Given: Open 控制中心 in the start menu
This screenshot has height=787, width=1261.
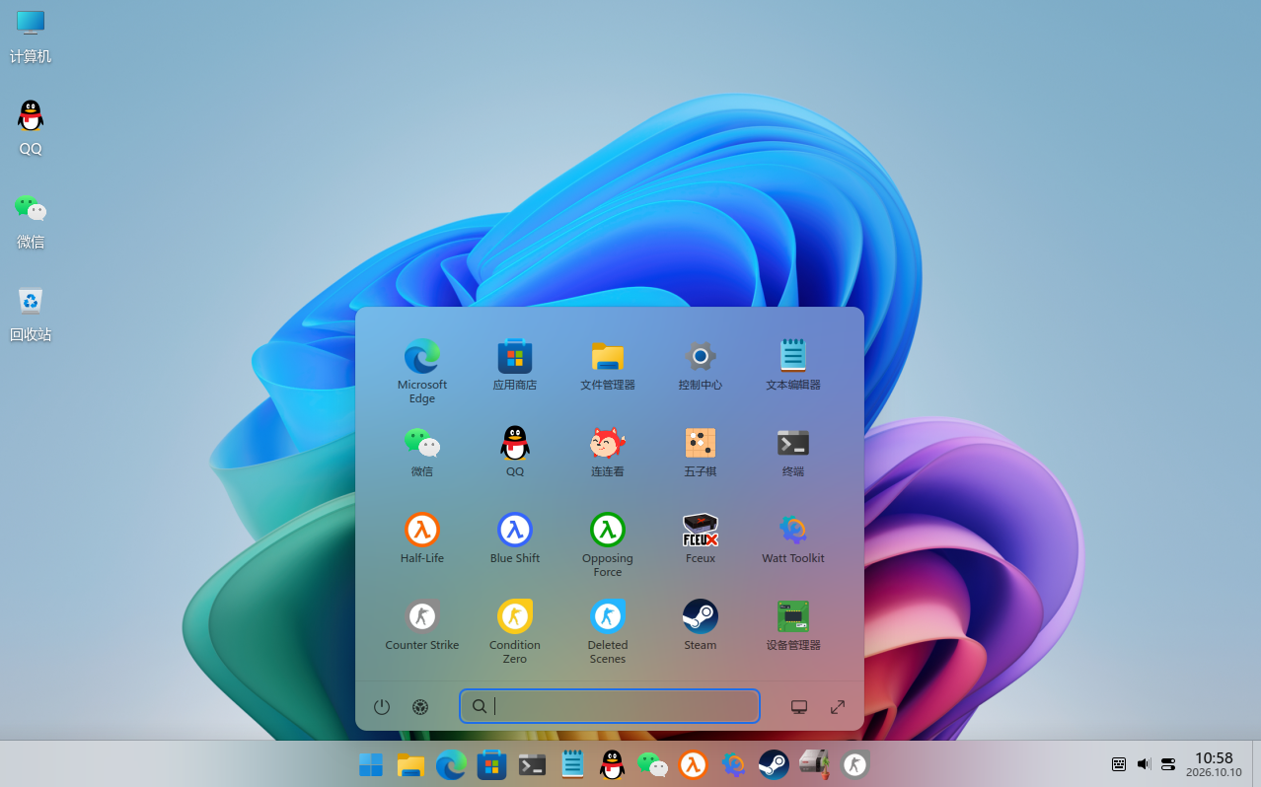Looking at the screenshot, I should point(701,364).
